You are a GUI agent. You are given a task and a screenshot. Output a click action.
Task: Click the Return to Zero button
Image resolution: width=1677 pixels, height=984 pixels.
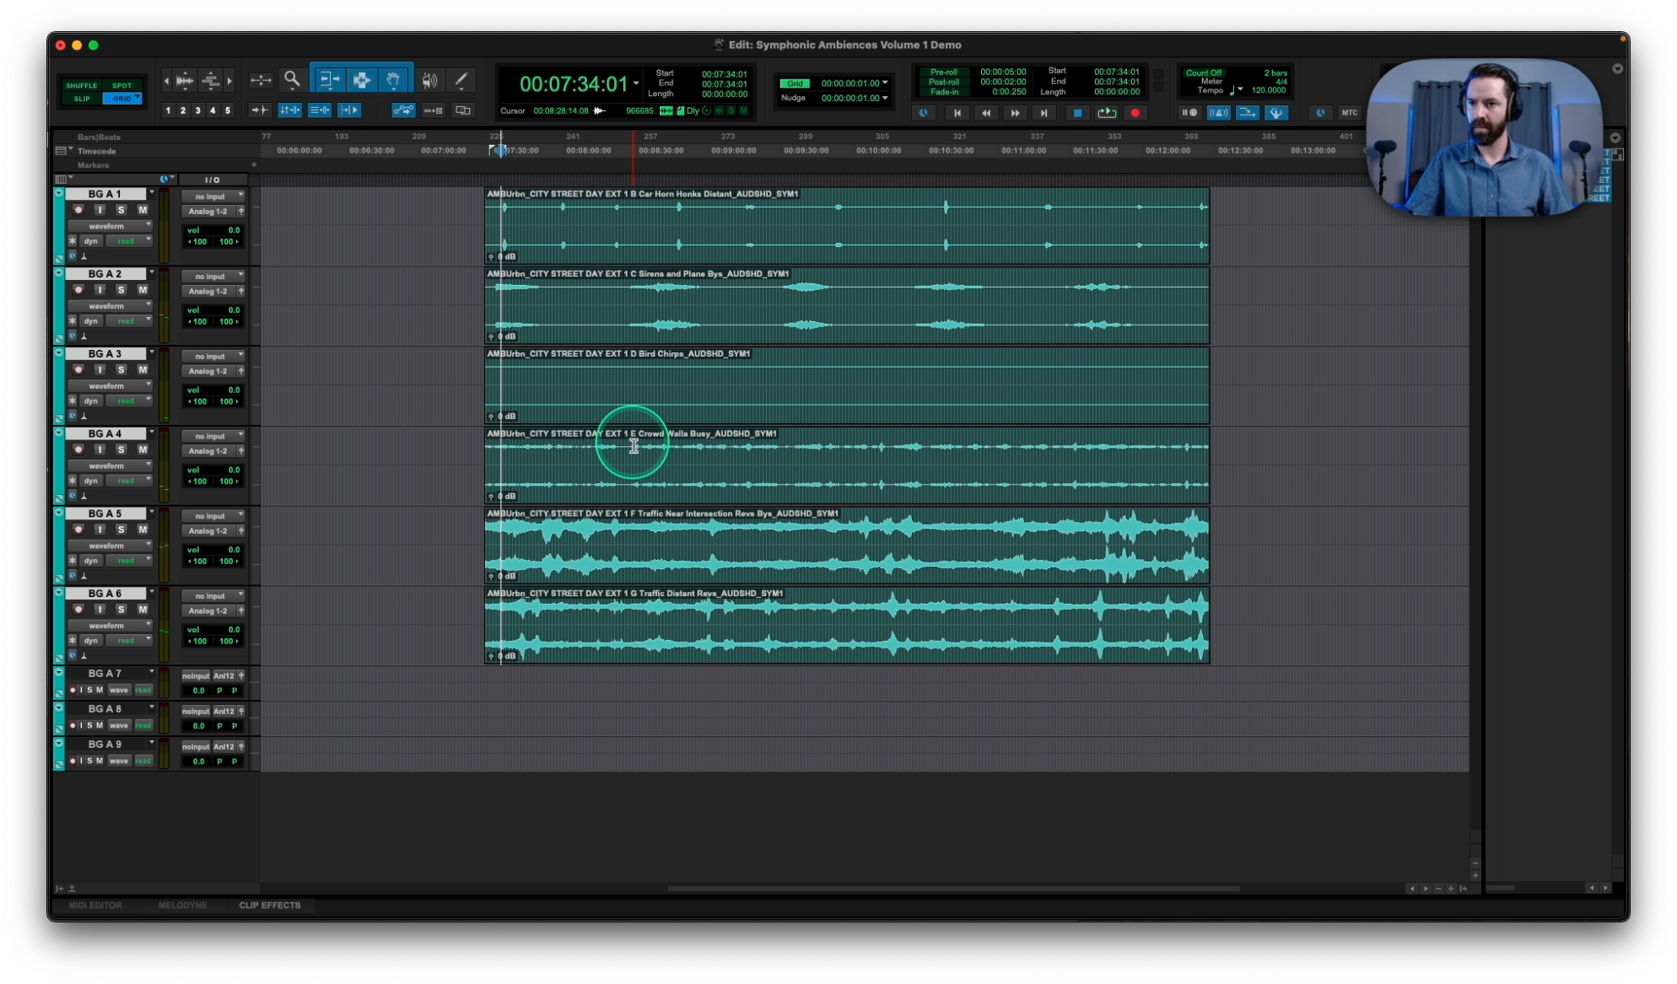click(957, 113)
